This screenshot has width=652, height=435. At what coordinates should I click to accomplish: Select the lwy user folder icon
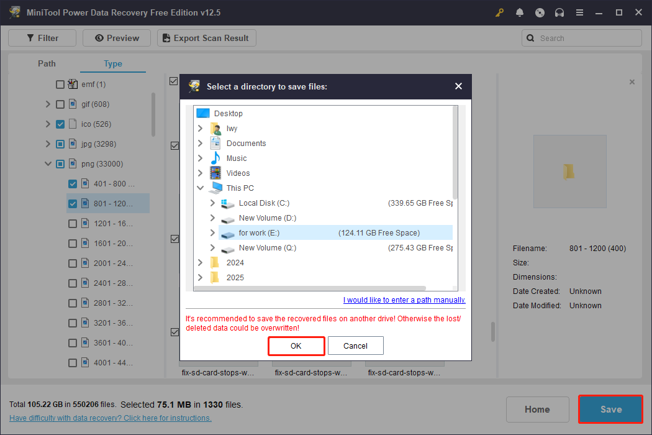click(x=215, y=128)
